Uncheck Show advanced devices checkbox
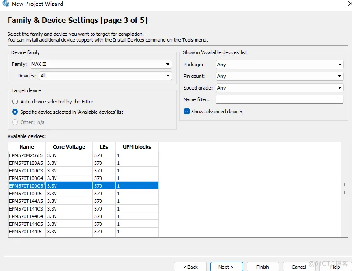The height and width of the screenshot is (271, 352). 187,112
